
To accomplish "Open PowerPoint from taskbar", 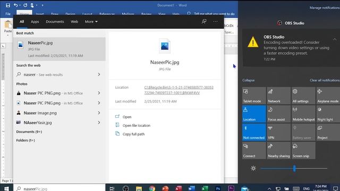I will 165,188.
